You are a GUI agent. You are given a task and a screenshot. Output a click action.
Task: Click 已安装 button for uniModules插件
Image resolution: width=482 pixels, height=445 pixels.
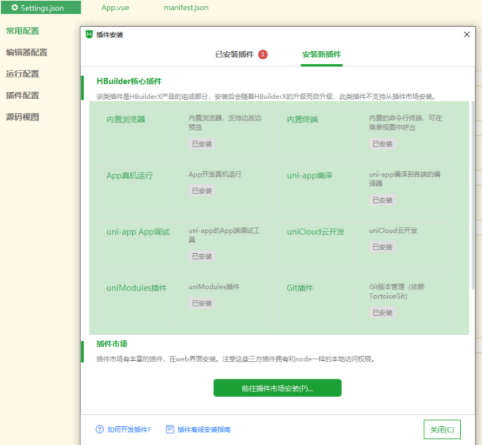202,303
